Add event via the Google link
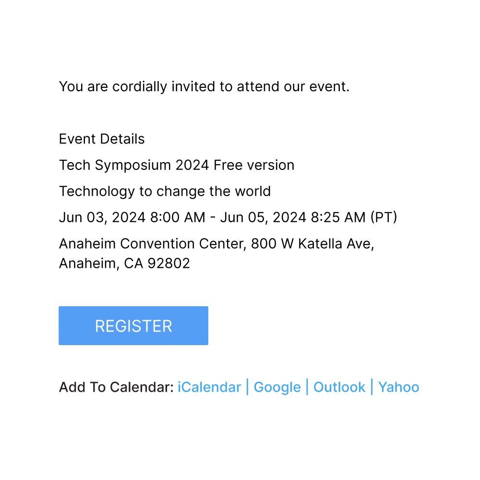 point(277,387)
